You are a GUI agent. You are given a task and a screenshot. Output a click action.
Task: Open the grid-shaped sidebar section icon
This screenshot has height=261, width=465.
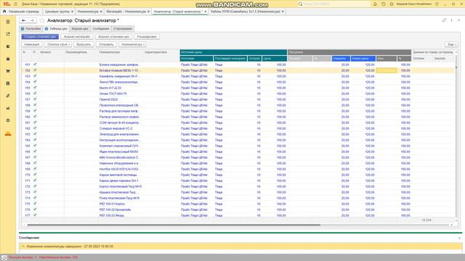point(8,83)
